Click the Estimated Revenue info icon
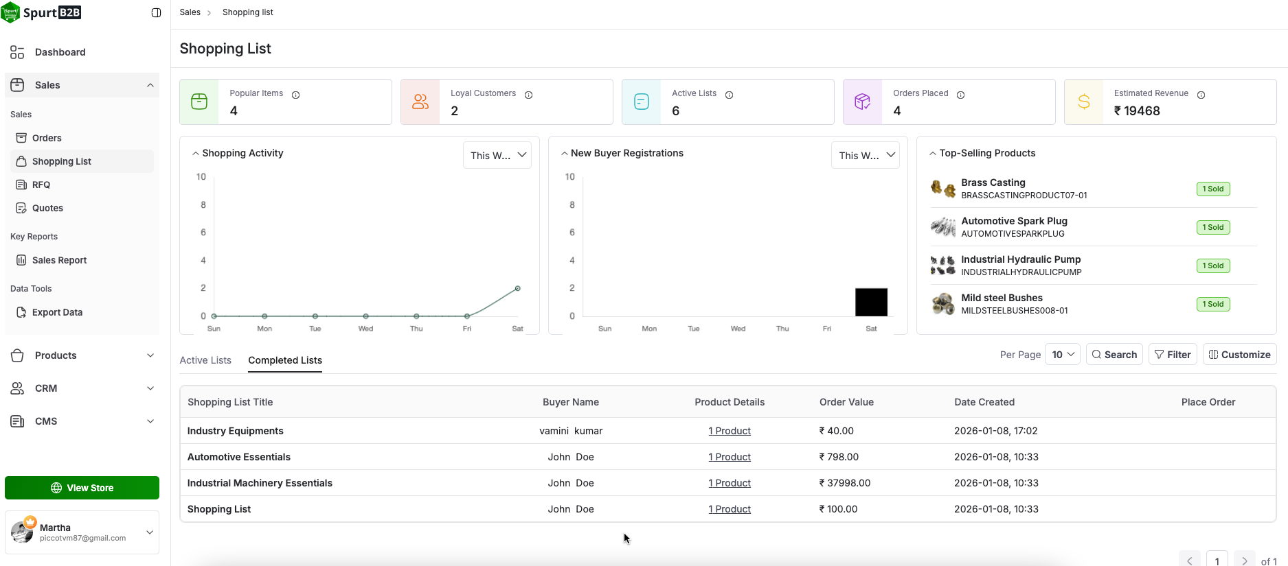Image resolution: width=1288 pixels, height=566 pixels. tap(1201, 95)
